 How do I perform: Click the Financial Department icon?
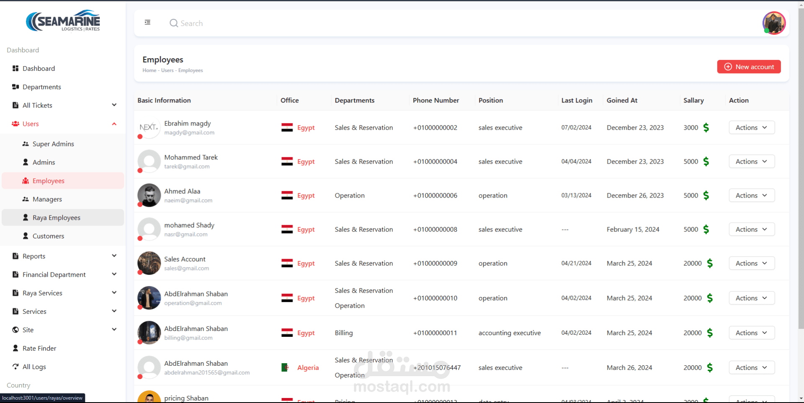pyautogui.click(x=15, y=274)
